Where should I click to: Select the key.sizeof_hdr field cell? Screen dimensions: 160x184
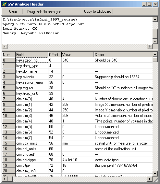pyautogui.click(x=32, y=60)
